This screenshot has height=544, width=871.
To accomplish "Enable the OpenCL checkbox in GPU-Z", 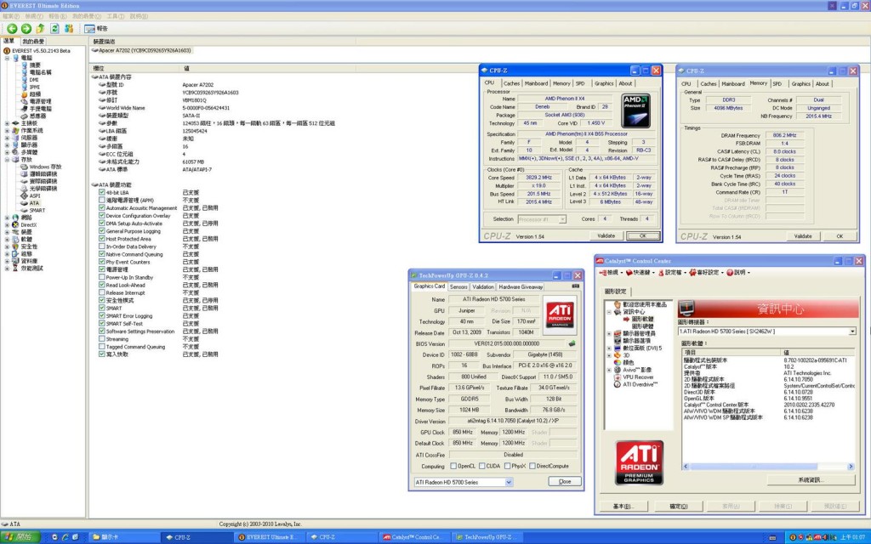I will (453, 467).
